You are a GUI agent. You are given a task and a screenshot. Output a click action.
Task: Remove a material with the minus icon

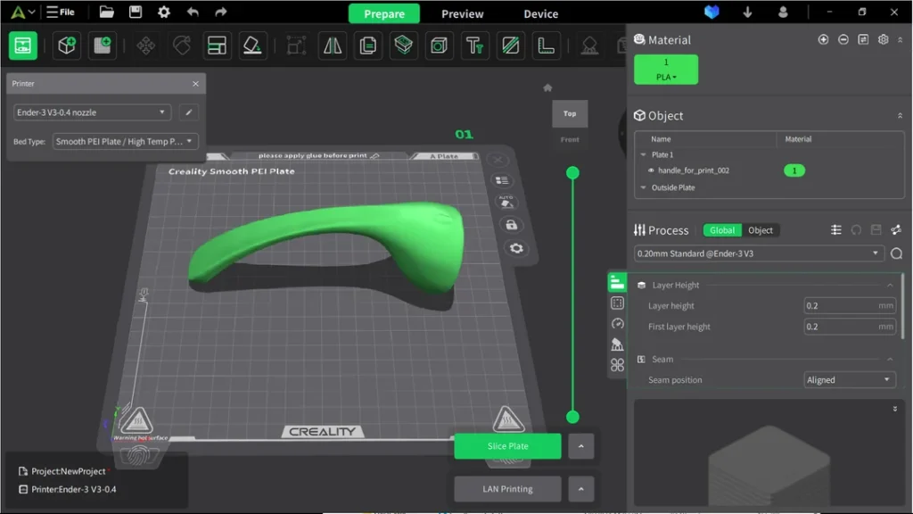(x=843, y=39)
